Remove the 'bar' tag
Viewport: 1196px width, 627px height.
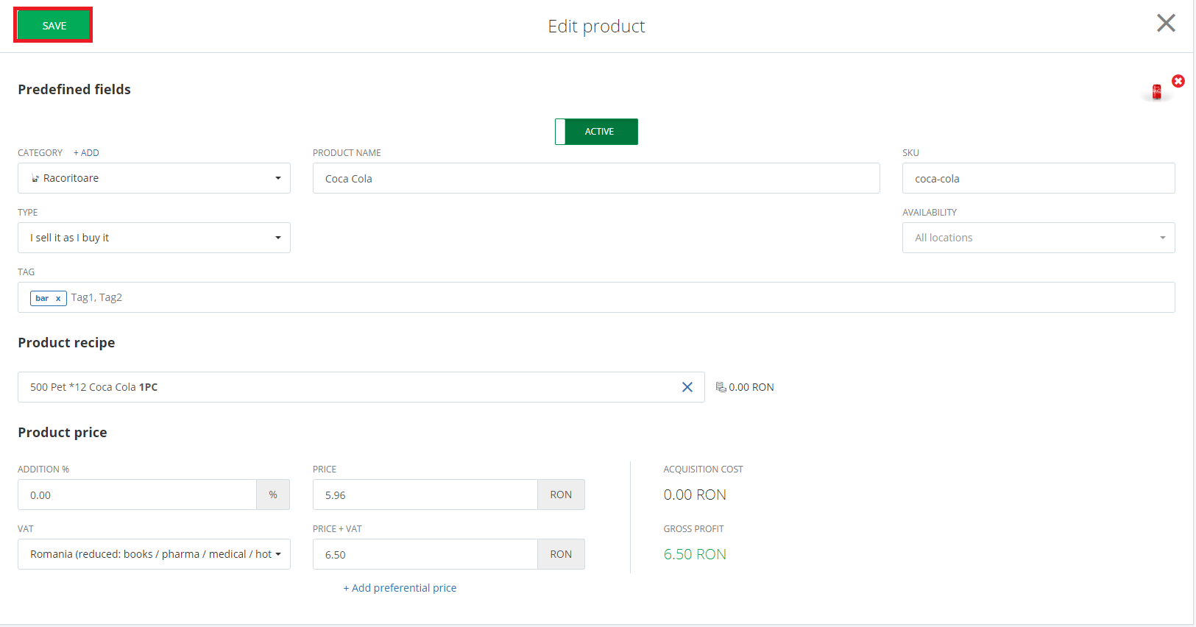[x=58, y=299]
